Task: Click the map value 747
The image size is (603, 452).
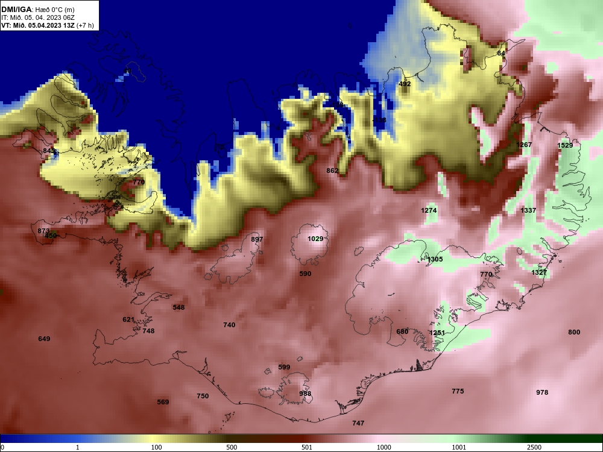Action: pyautogui.click(x=358, y=423)
